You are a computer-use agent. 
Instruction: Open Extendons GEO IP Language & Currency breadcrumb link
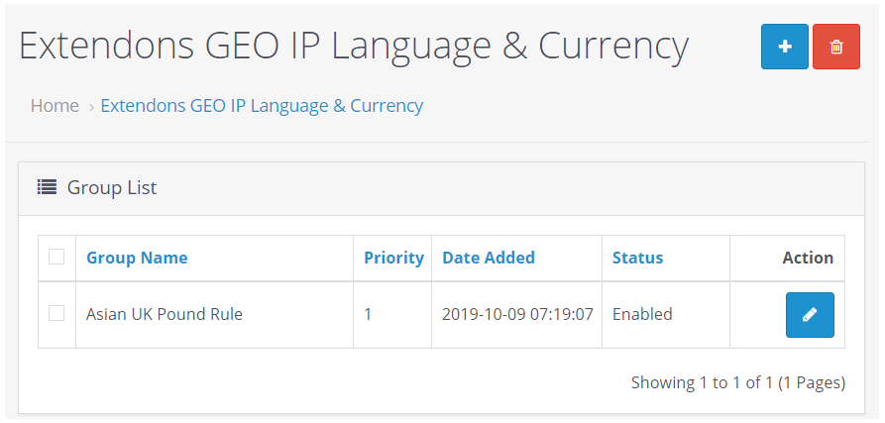tap(262, 105)
